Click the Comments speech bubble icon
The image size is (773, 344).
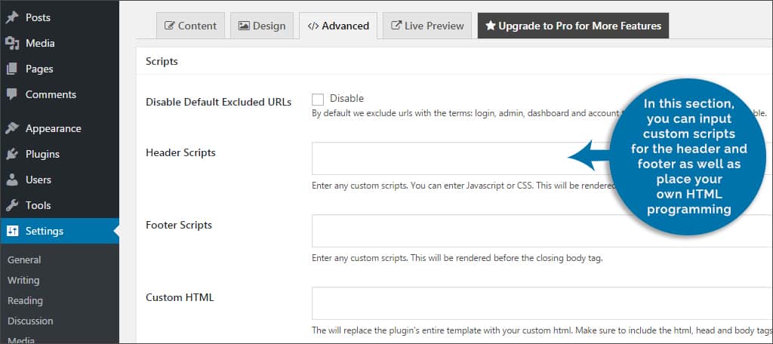12,94
